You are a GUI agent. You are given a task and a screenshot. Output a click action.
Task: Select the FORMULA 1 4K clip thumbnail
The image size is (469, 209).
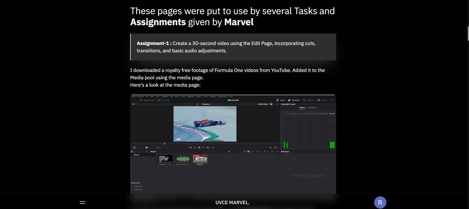coord(166,159)
